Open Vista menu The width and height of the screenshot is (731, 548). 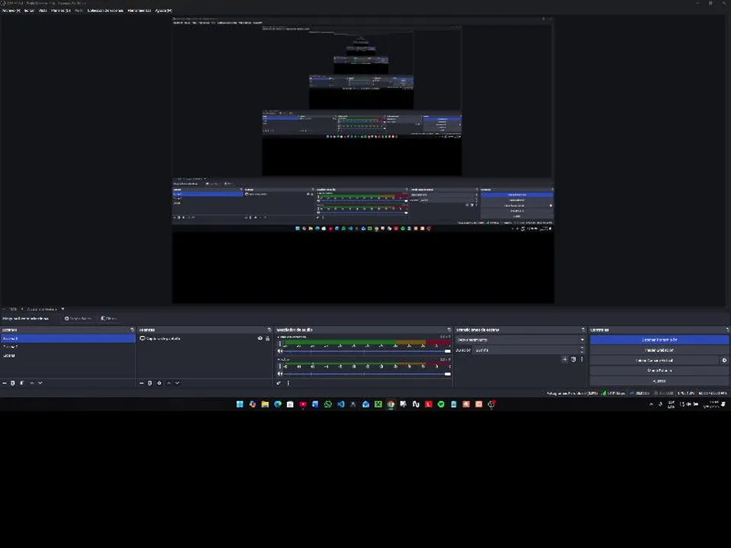click(x=43, y=10)
